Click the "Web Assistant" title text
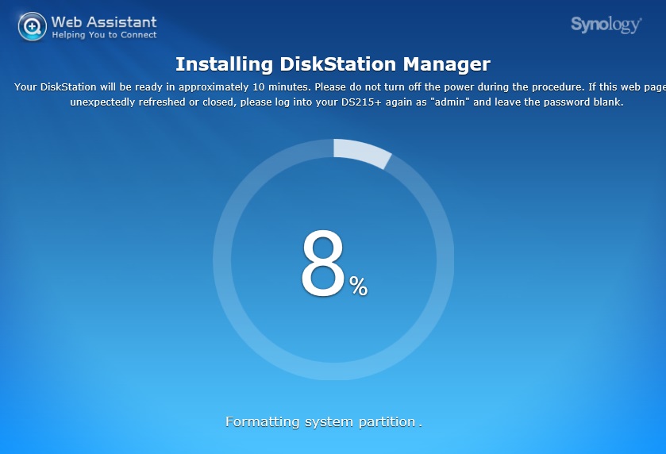Viewport: 666px width, 454px height. (104, 21)
